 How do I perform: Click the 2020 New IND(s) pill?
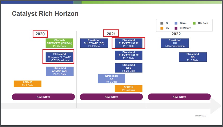tap(43, 97)
